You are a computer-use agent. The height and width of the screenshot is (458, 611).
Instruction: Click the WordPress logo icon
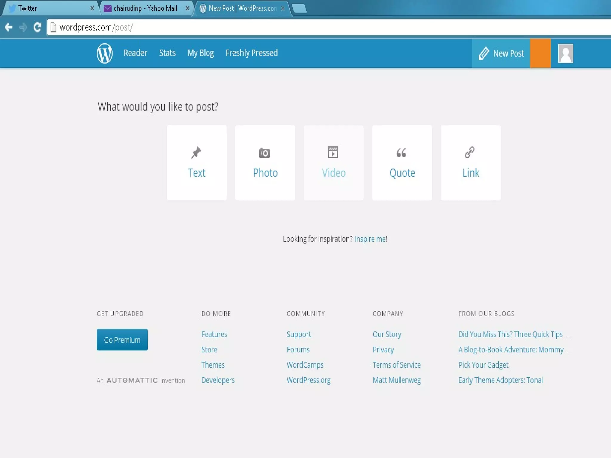(104, 53)
